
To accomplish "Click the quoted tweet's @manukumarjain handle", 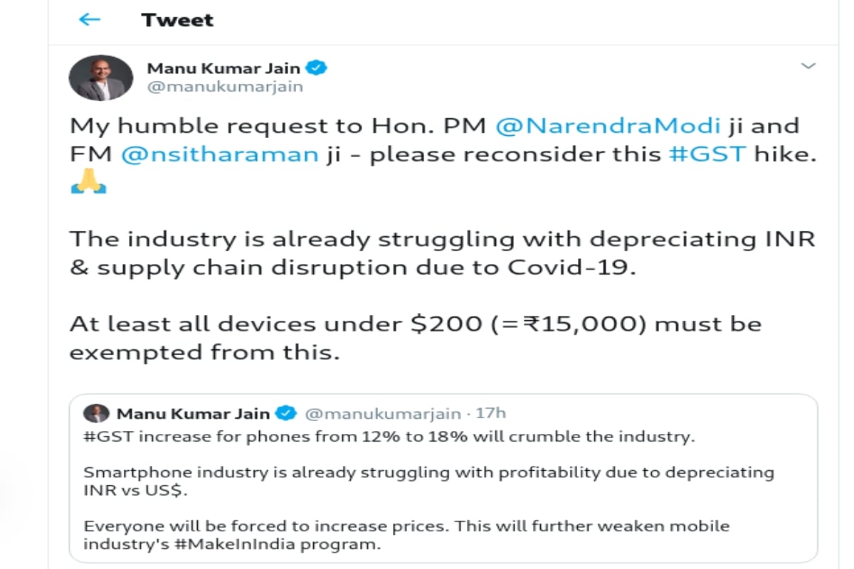I will point(384,413).
